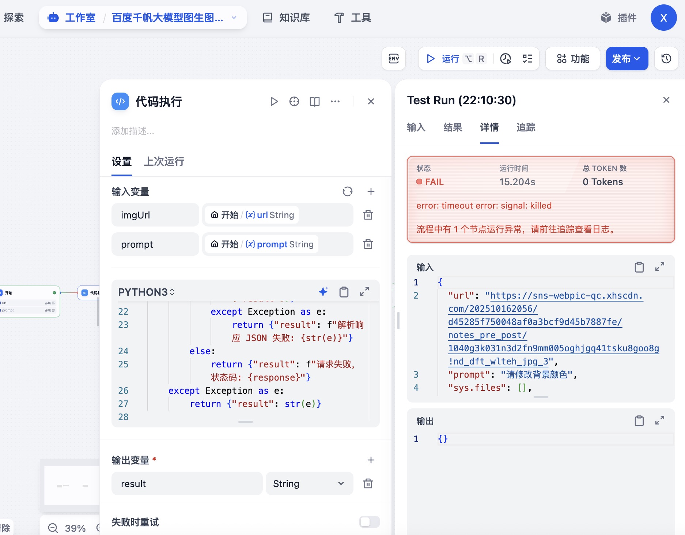
Task: Open the run history clock icon
Action: point(506,59)
